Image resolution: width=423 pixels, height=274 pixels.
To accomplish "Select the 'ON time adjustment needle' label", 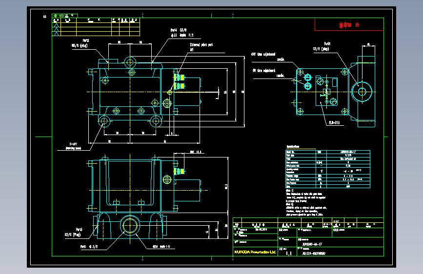I will point(268,73).
